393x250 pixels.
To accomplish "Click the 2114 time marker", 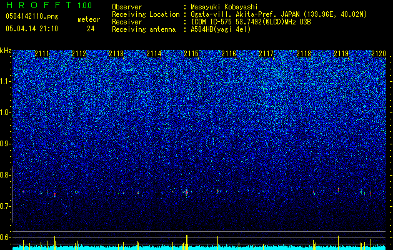I will click(x=154, y=53).
